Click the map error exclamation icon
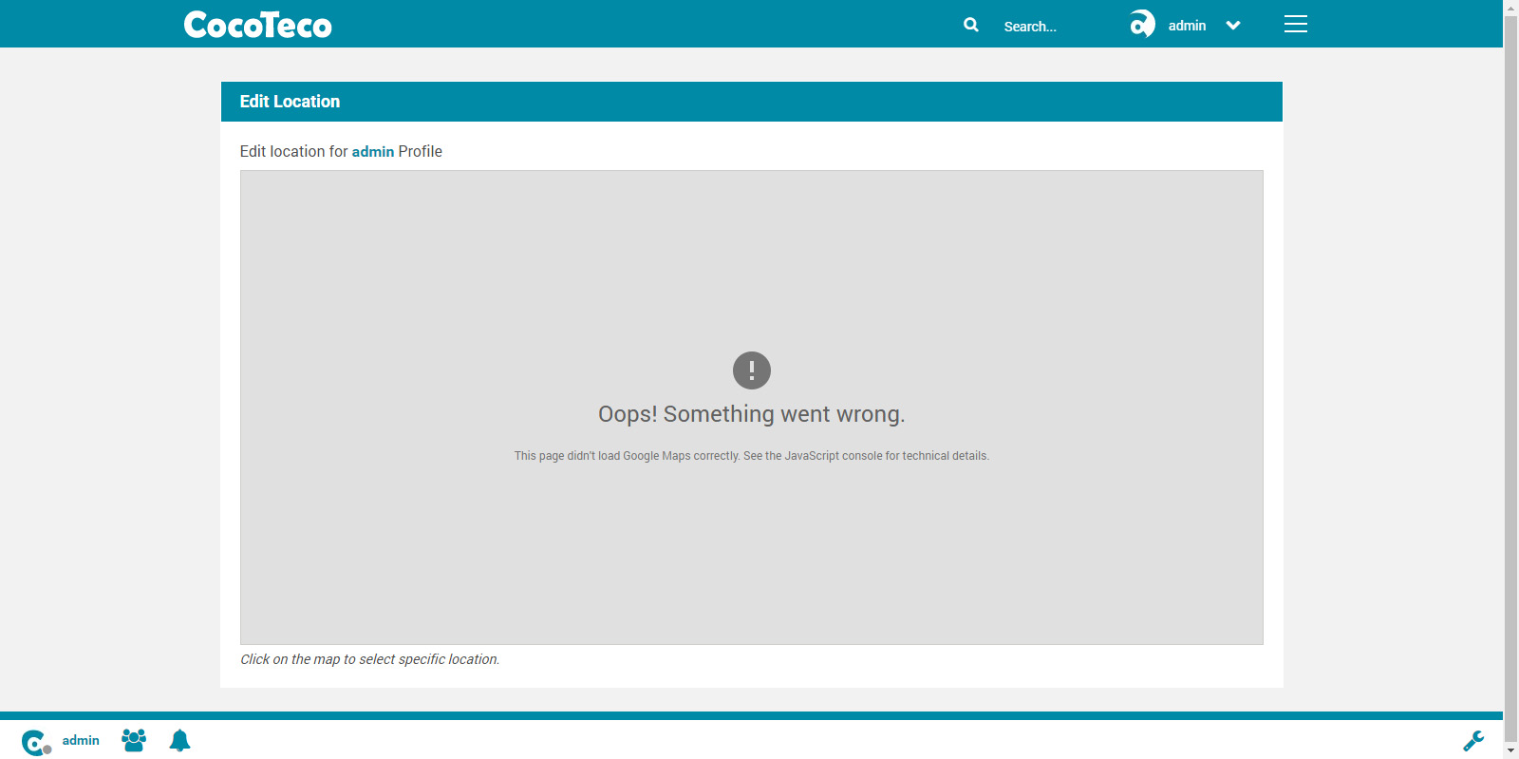 click(x=751, y=370)
